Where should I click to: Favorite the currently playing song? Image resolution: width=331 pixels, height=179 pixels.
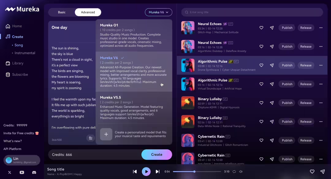pos(312,172)
